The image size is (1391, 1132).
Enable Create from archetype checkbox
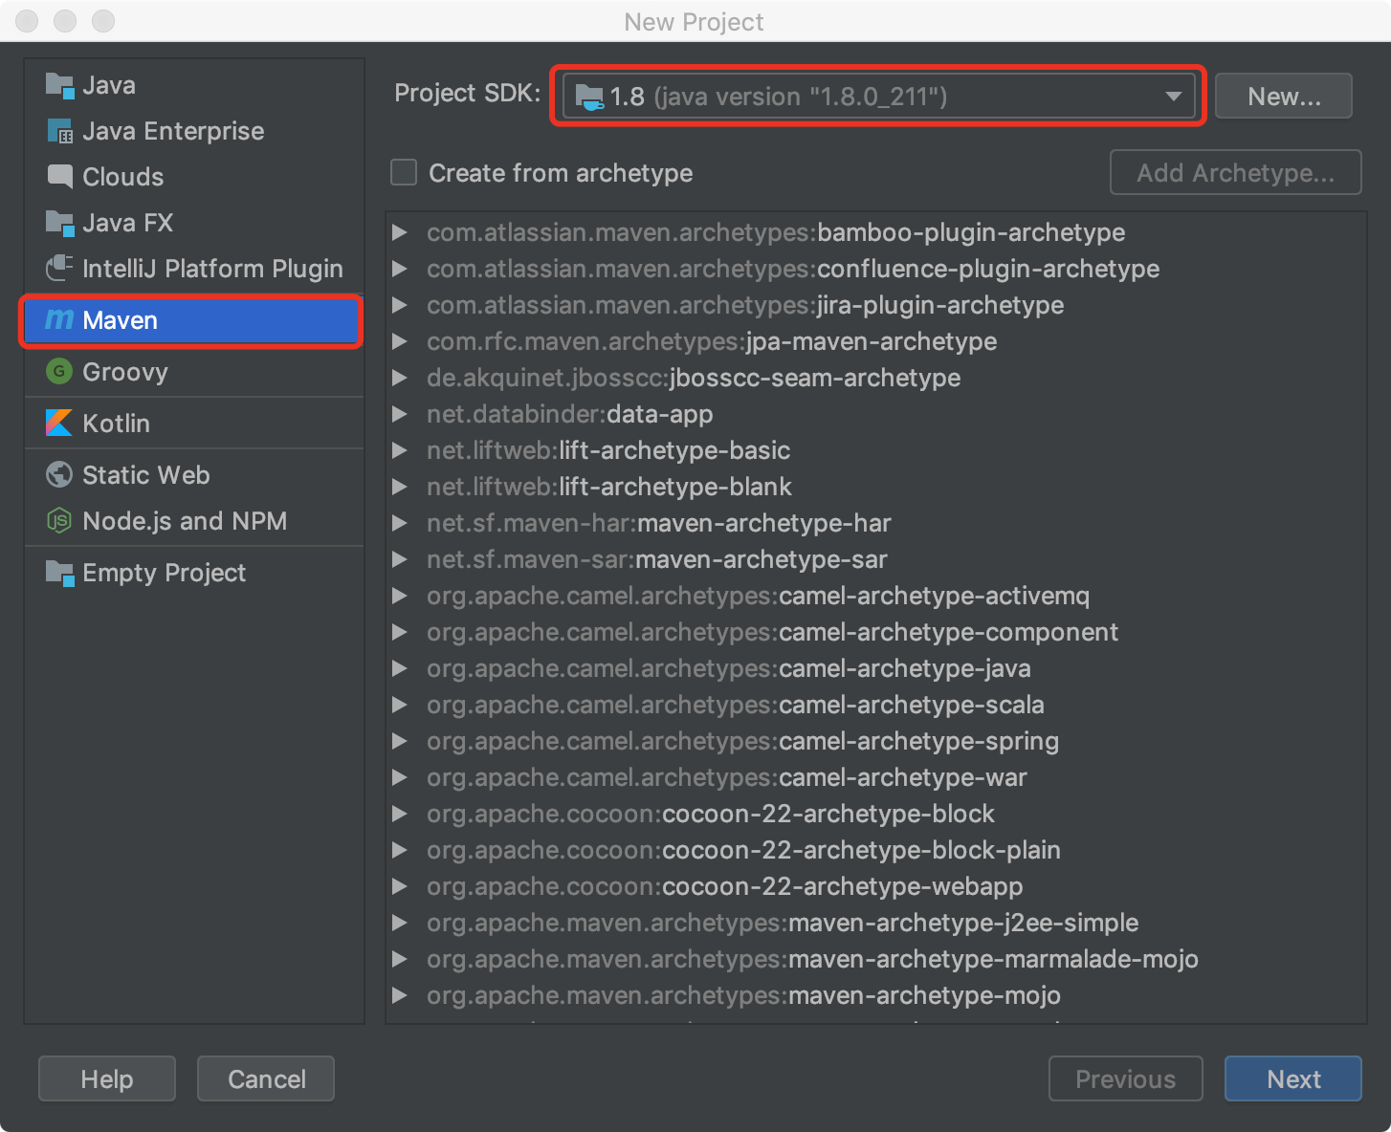tap(404, 173)
